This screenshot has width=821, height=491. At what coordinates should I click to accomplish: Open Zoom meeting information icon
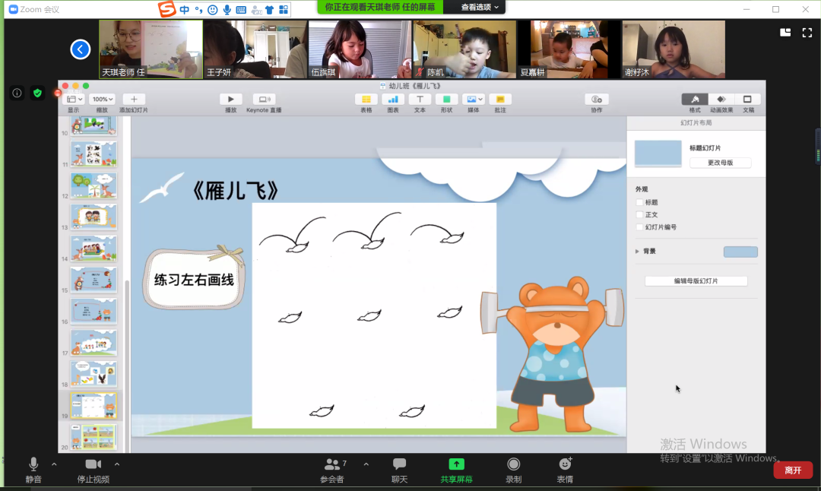(x=17, y=93)
